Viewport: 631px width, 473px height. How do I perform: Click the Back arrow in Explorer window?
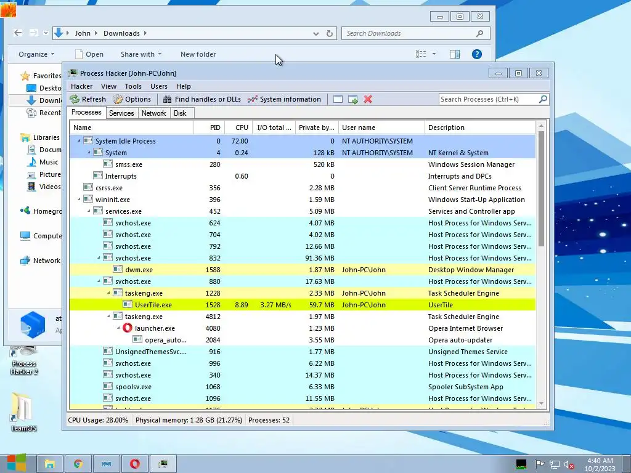pos(18,33)
